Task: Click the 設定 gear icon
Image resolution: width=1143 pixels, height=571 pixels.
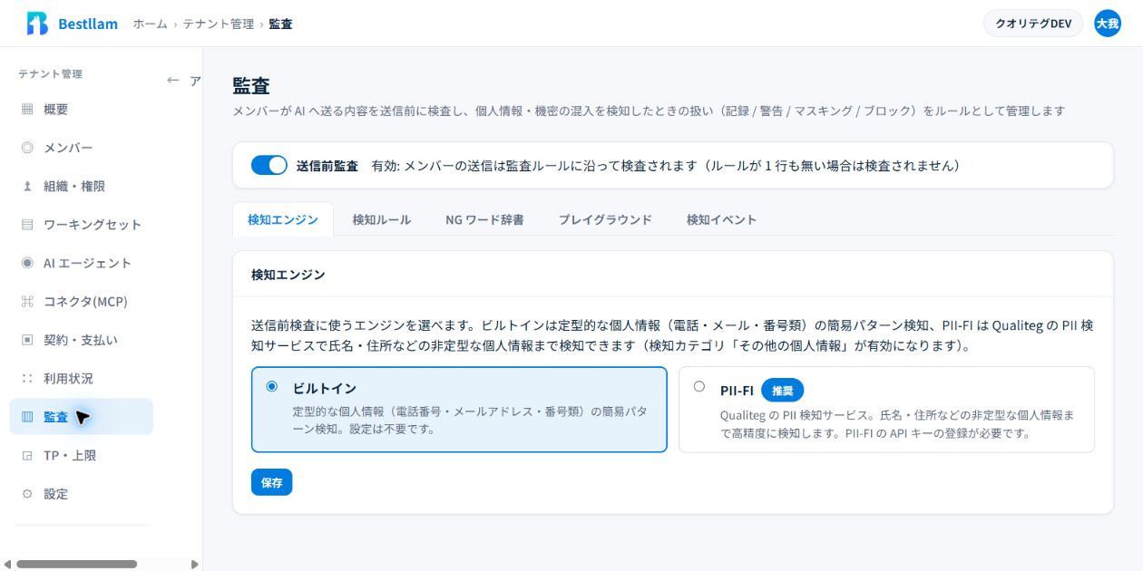Action: (x=27, y=494)
